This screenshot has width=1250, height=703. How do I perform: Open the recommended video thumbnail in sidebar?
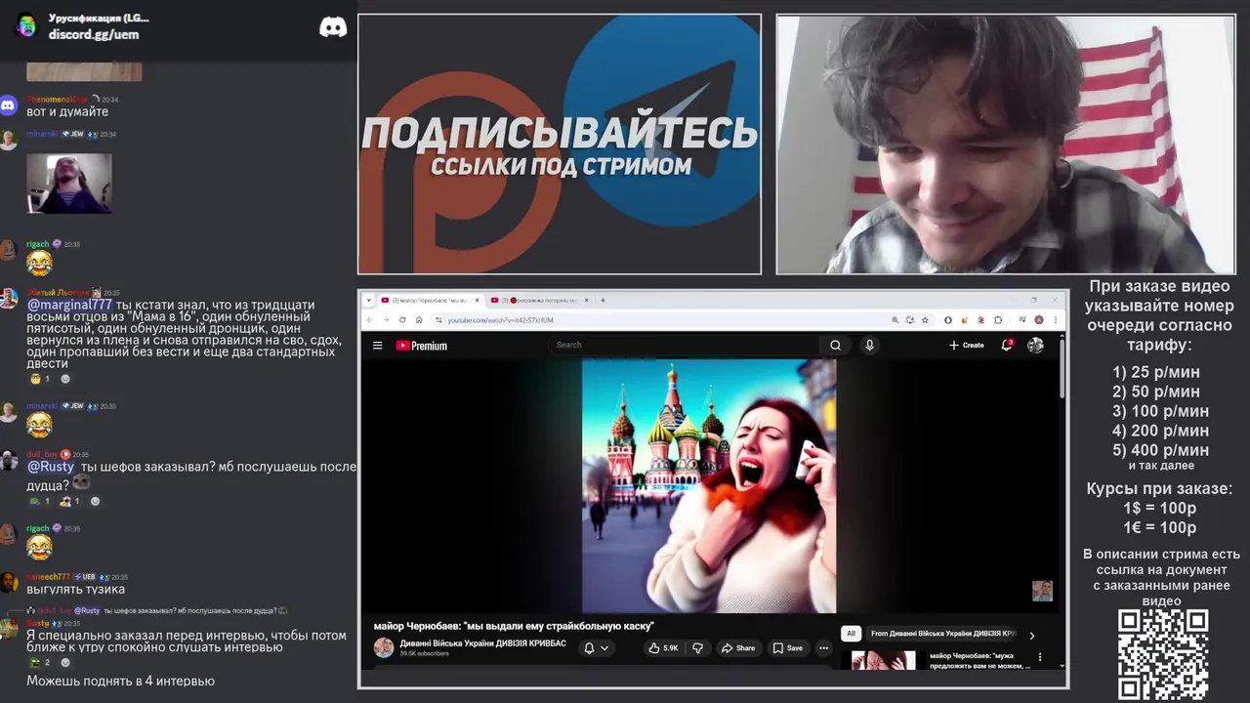[883, 660]
